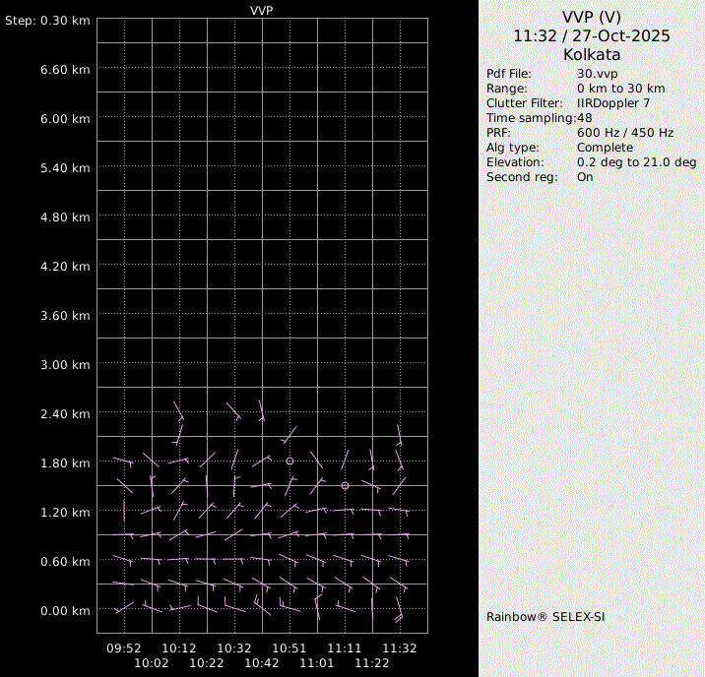This screenshot has height=677, width=705.
Task: Click the Kolkata station name
Action: coord(592,55)
